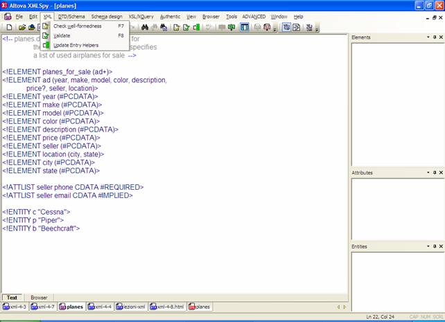Open the XSL/XQuery menu
445x322 pixels.
pyautogui.click(x=141, y=16)
